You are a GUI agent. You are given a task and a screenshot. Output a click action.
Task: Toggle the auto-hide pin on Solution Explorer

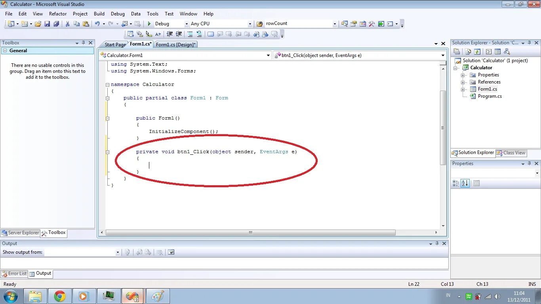tap(529, 43)
